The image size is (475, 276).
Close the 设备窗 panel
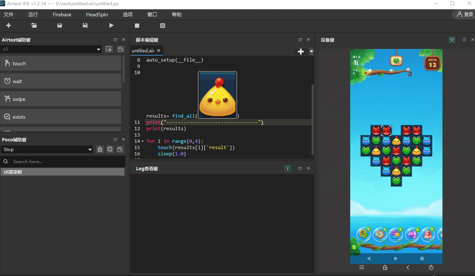click(472, 40)
